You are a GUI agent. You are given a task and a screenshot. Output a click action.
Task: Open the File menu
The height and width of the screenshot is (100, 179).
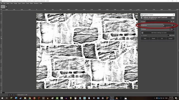point(1,3)
